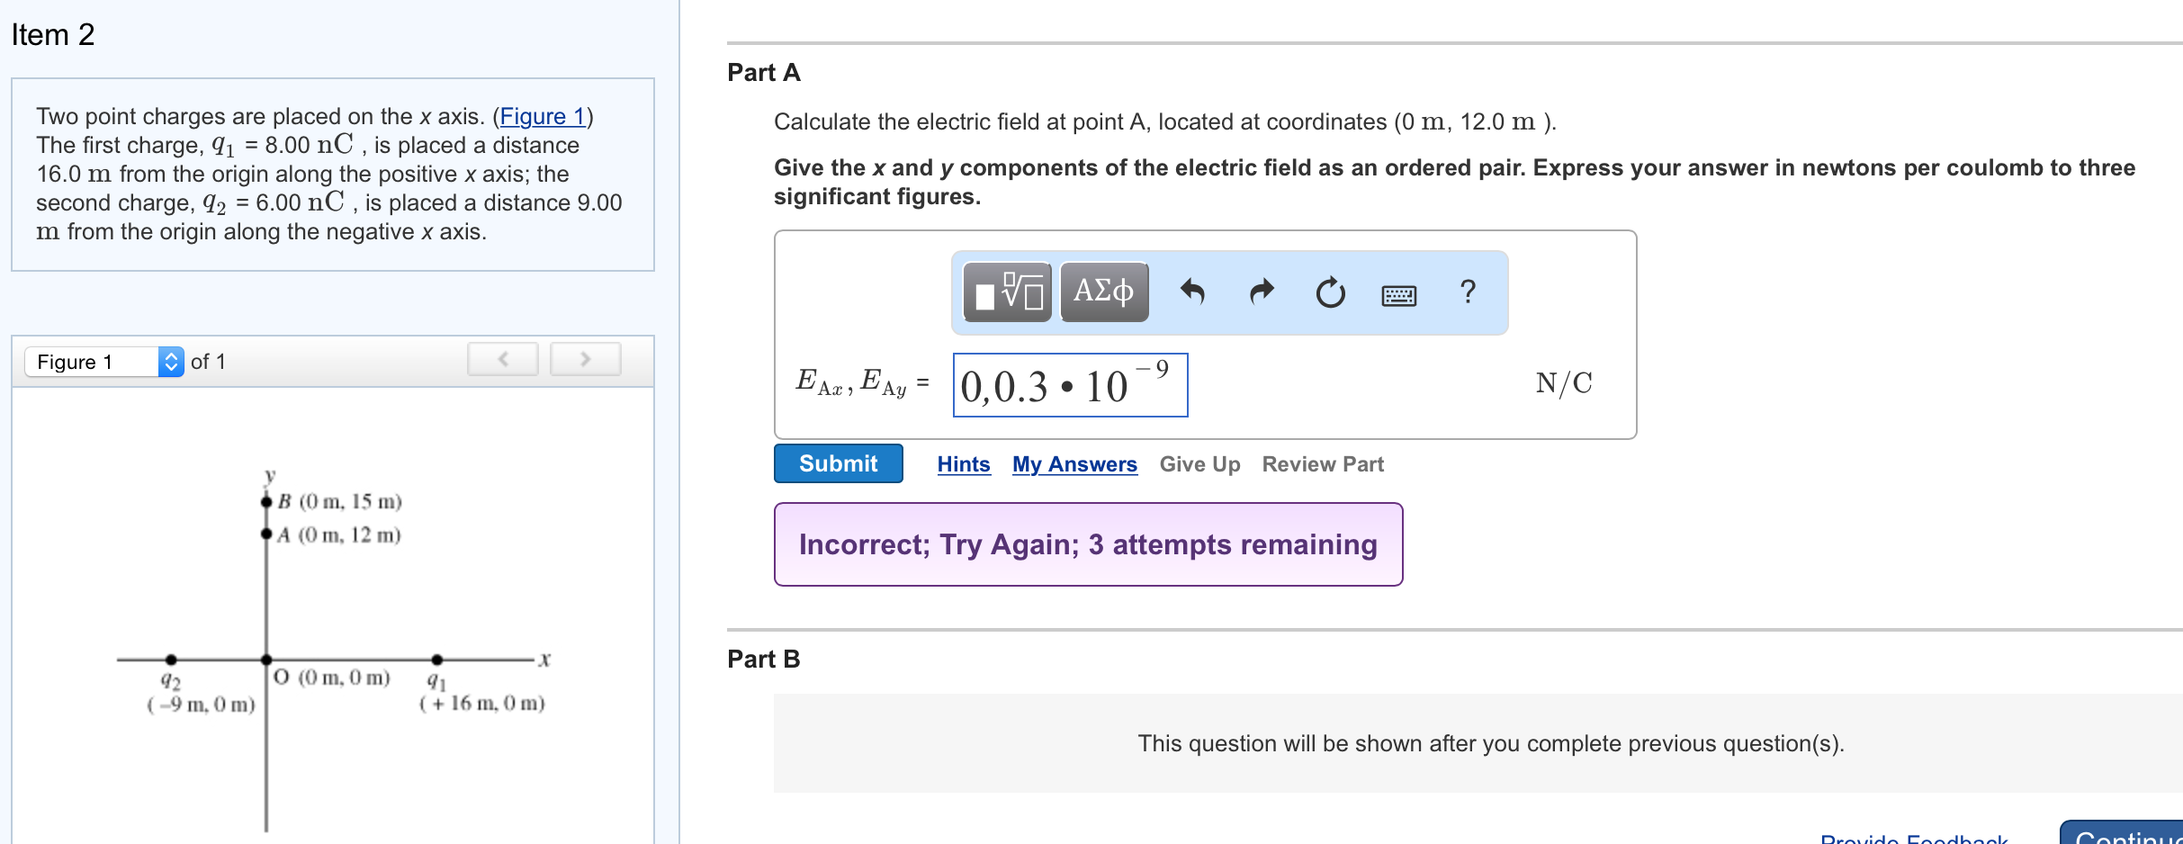View My Answers for Part A
This screenshot has width=2183, height=844.
1074,463
